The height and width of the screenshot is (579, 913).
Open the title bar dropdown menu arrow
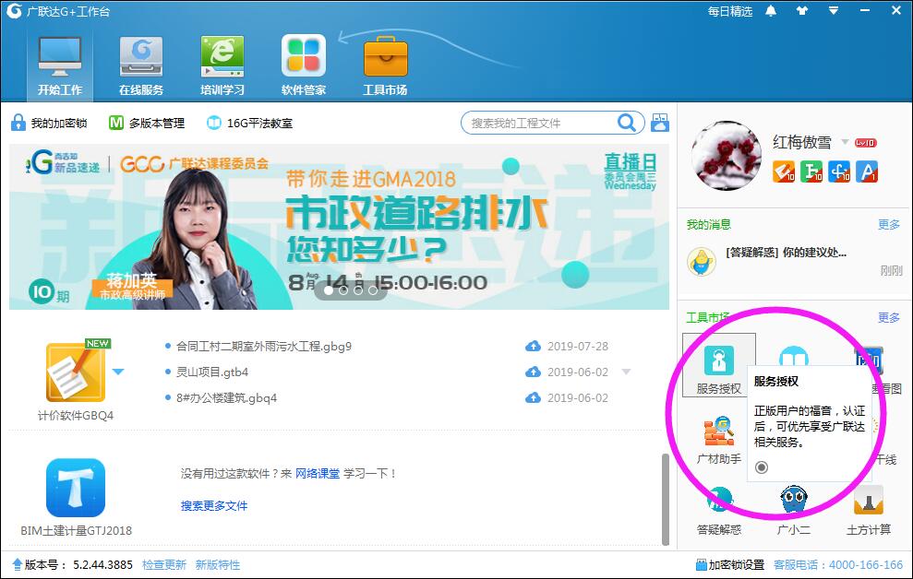coord(834,10)
